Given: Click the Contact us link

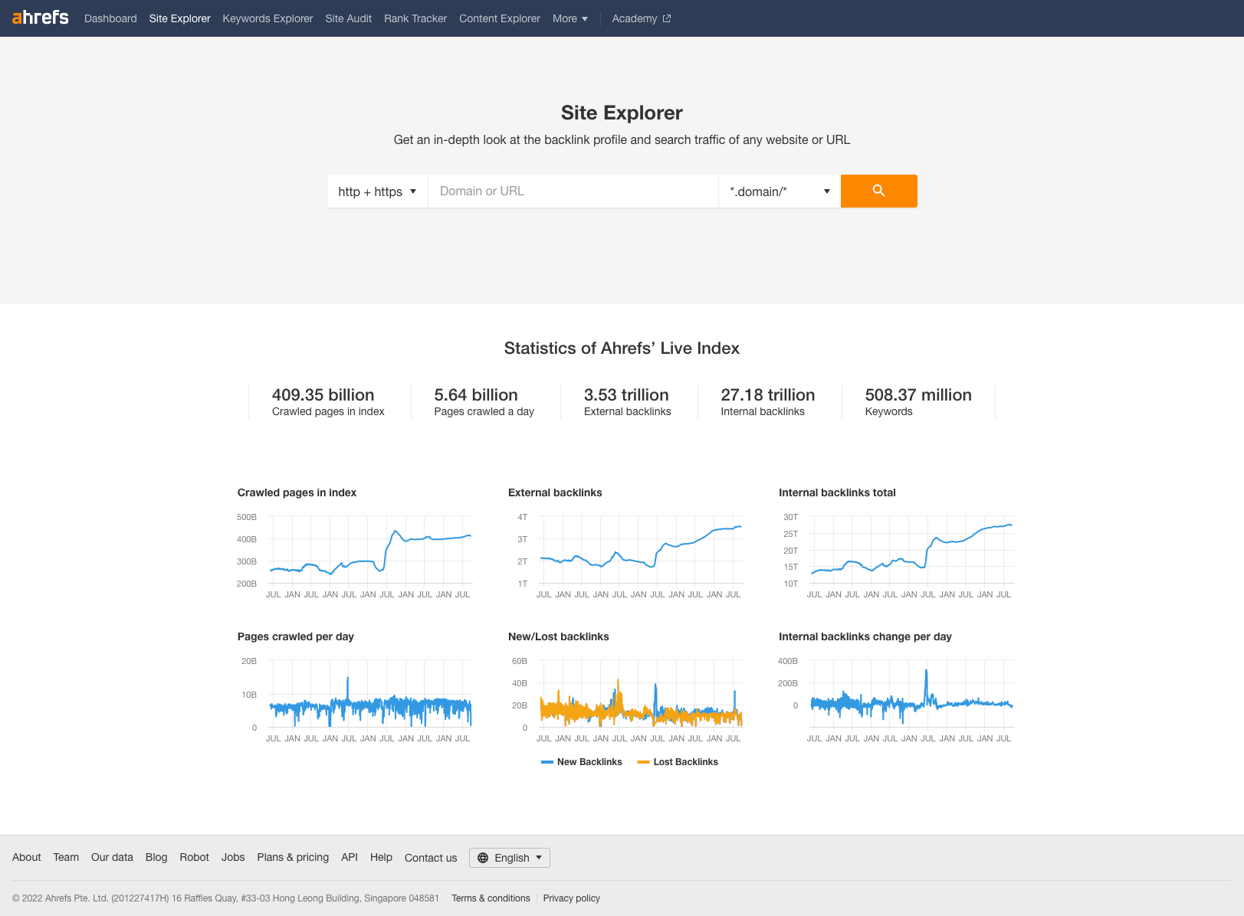Looking at the screenshot, I should (430, 858).
